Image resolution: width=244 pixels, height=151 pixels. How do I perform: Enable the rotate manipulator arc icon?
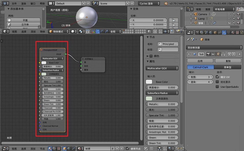pos(102,32)
